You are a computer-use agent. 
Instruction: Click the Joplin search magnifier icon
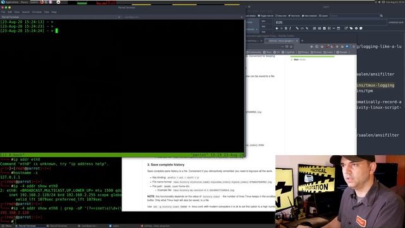(x=382, y=16)
